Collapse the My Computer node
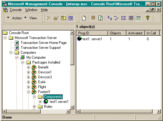This screenshot has width=163, height=121. tap(17, 57)
